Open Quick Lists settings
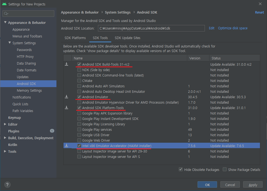This screenshot has width=267, height=191. point(20,104)
